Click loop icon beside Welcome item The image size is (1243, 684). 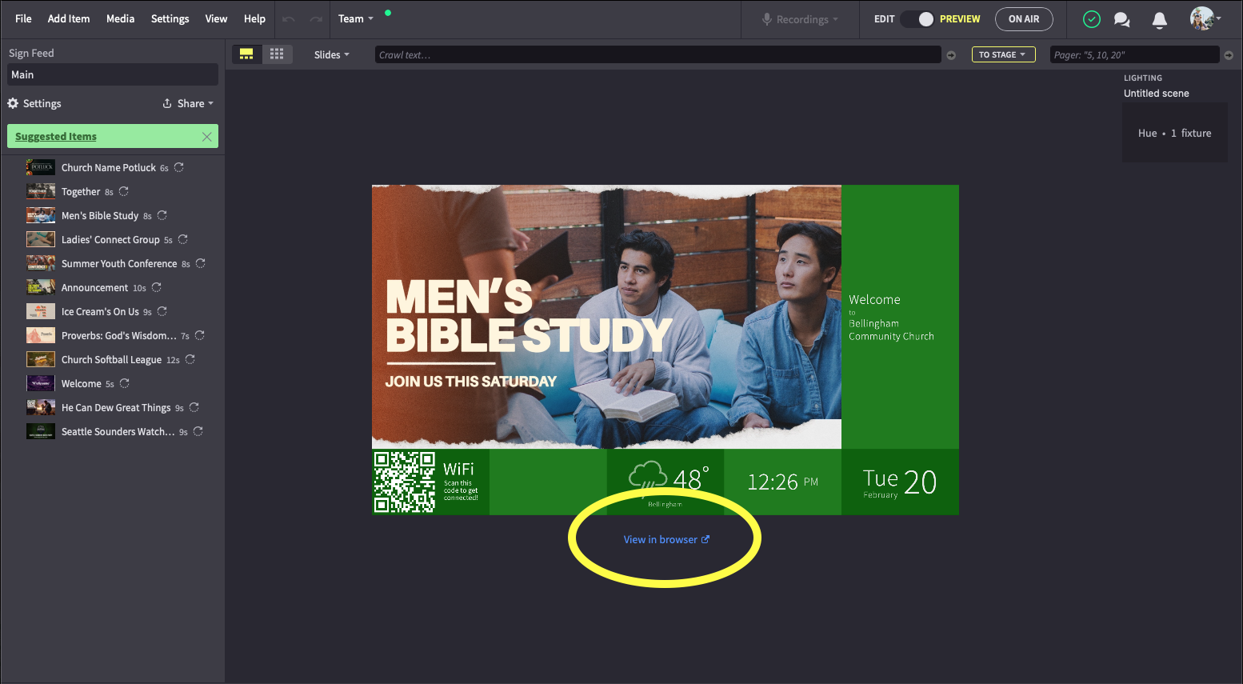click(125, 383)
